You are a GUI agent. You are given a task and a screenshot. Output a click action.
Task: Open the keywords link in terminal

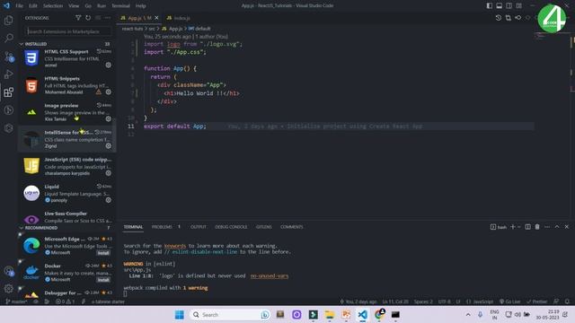point(175,246)
